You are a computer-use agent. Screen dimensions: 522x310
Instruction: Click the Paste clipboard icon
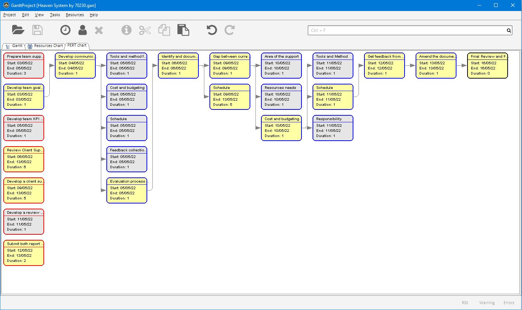click(x=183, y=30)
